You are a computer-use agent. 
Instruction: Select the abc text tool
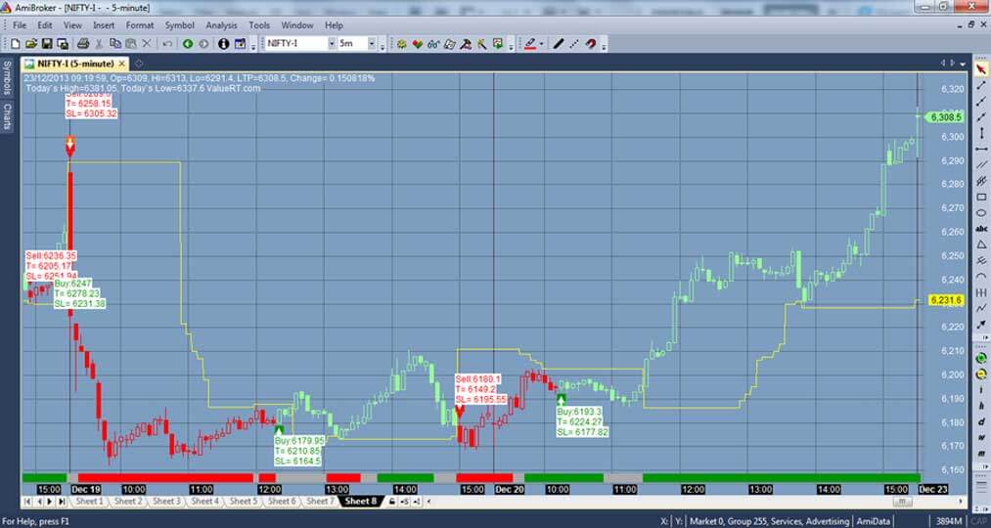tap(981, 229)
